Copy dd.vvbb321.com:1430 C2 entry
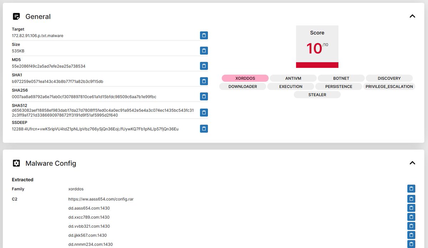This screenshot has height=248, width=428. point(411,226)
